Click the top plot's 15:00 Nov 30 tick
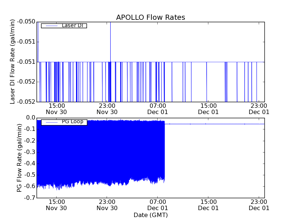 pyautogui.click(x=56, y=109)
